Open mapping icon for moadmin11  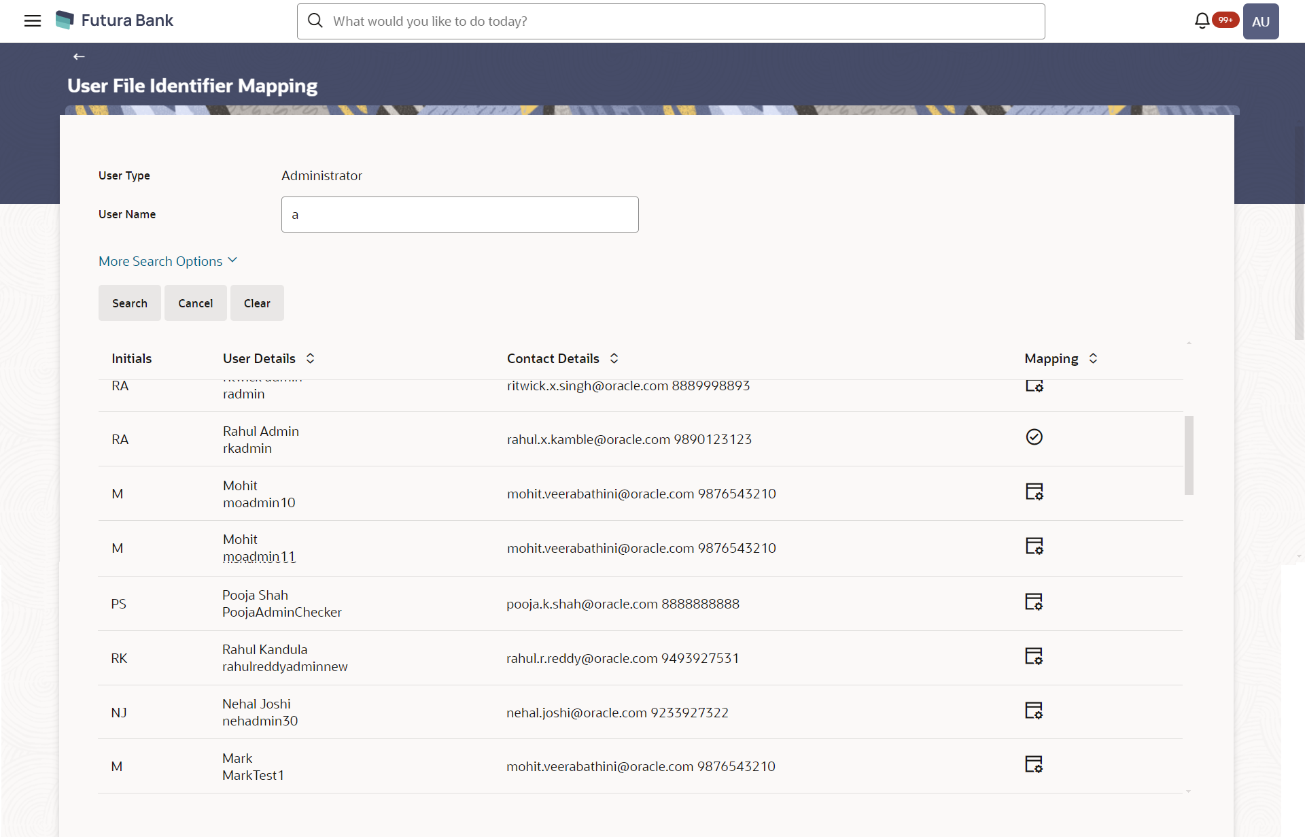click(x=1034, y=546)
